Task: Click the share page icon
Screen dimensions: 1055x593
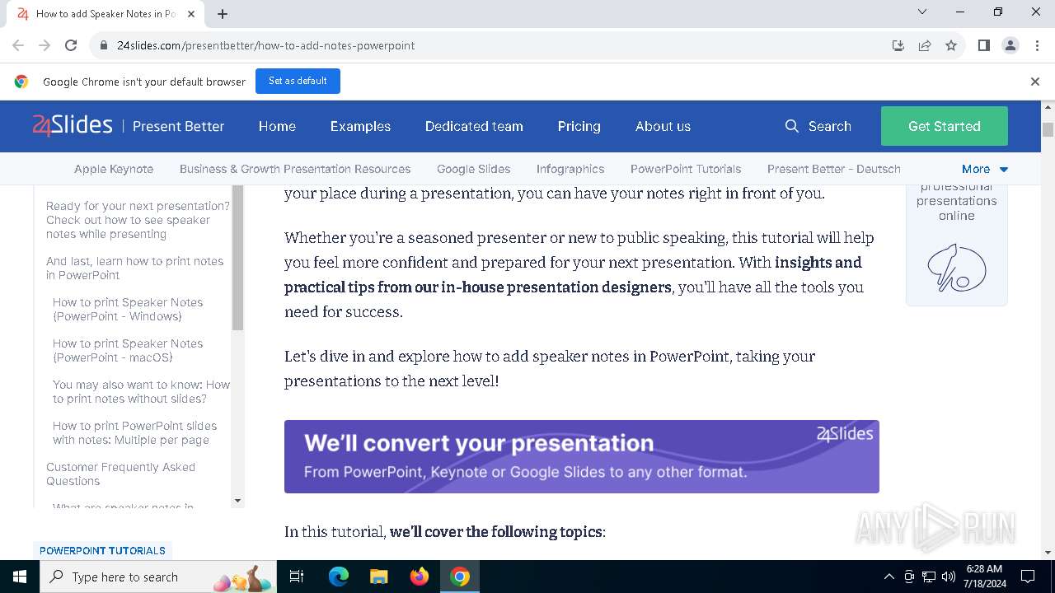Action: coord(925,45)
